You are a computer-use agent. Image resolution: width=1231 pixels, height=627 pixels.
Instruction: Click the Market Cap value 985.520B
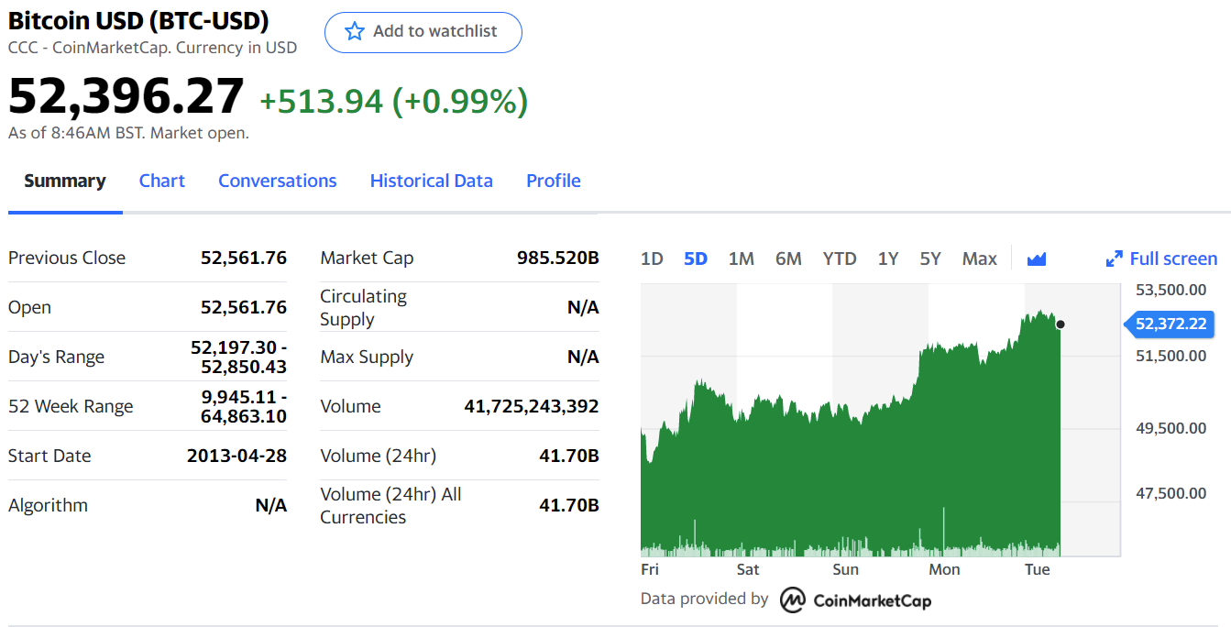pyautogui.click(x=558, y=258)
